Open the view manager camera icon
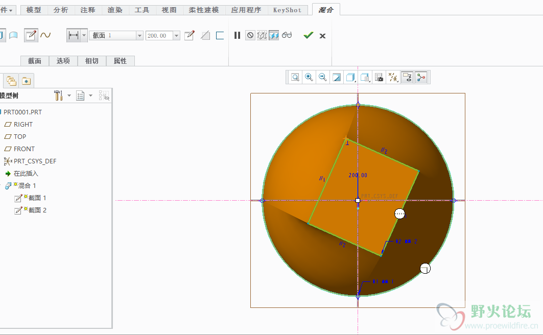This screenshot has width=543, height=335. (x=379, y=77)
